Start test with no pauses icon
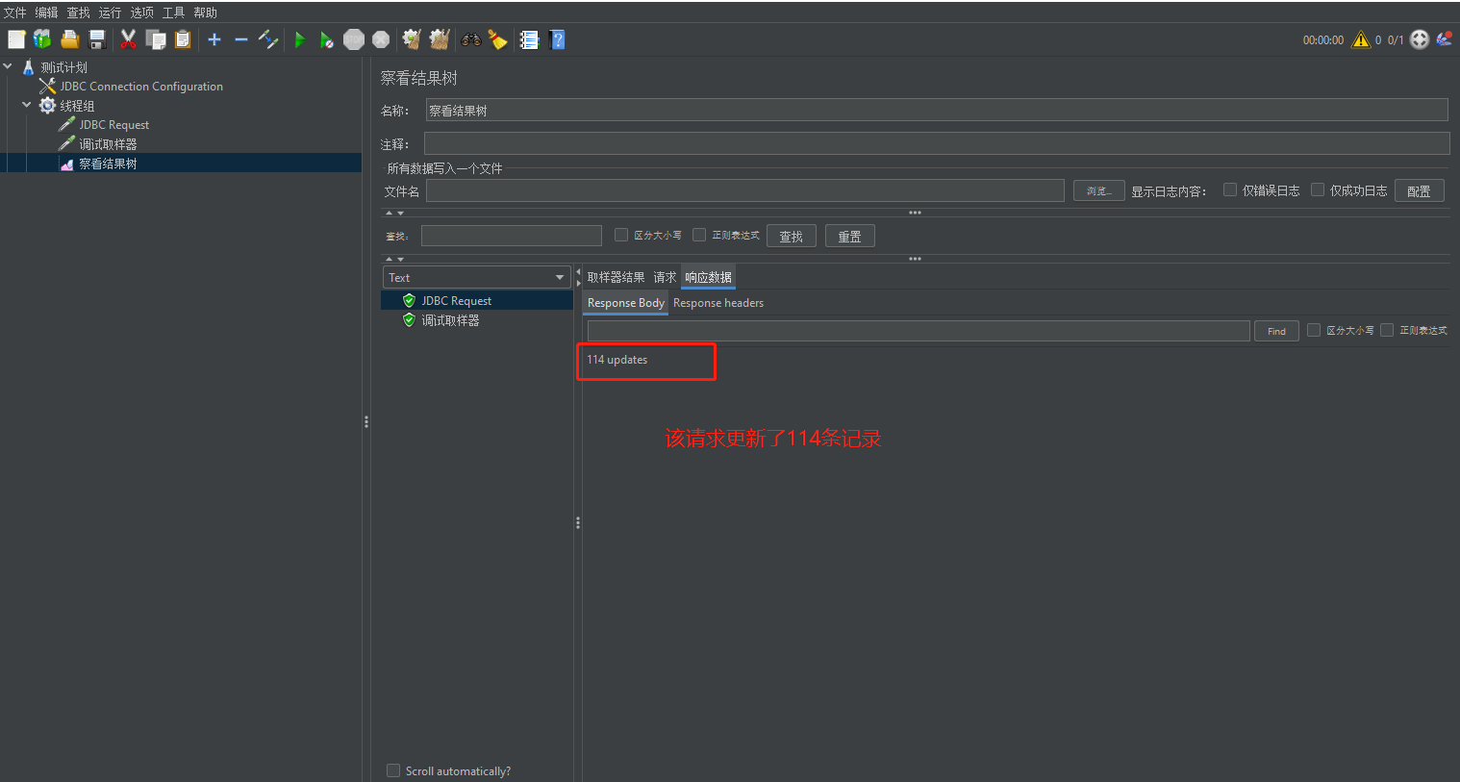The width and height of the screenshot is (1460, 782). [x=327, y=39]
